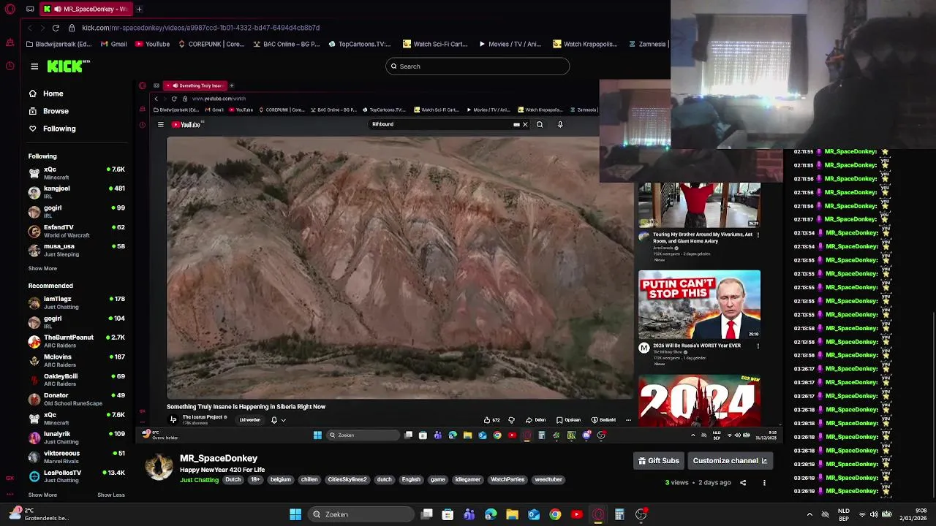Open the Just Chatting category link
This screenshot has height=526, width=936.
point(199,480)
